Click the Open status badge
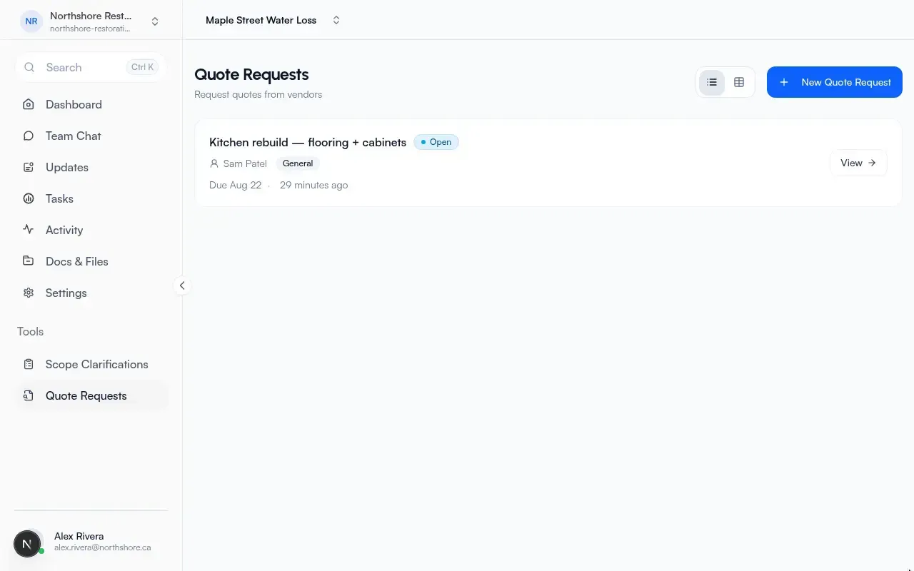Image resolution: width=914 pixels, height=571 pixels. 436,142
